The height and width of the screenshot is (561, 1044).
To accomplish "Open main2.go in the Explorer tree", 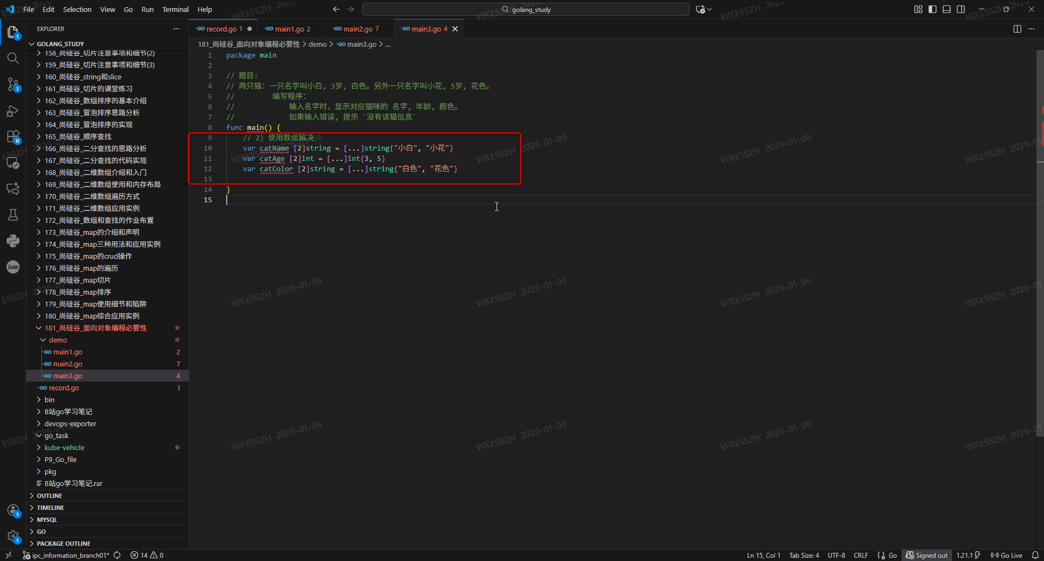I will pyautogui.click(x=108, y=364).
